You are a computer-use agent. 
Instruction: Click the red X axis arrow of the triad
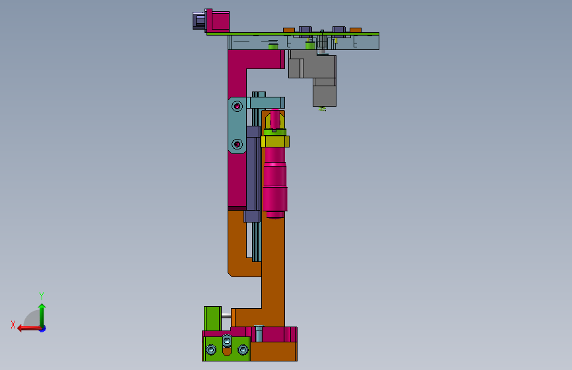coord(29,329)
